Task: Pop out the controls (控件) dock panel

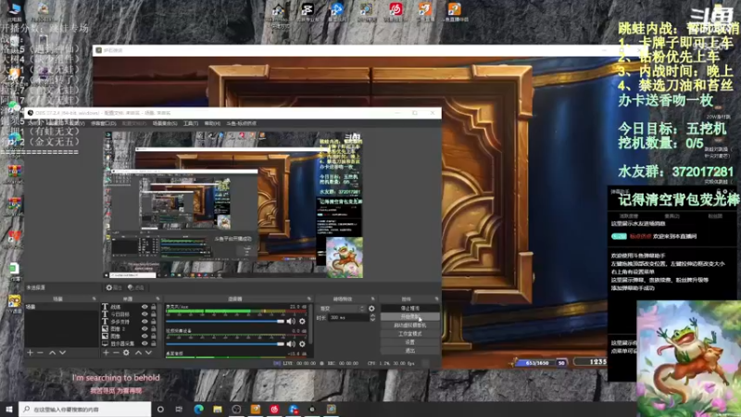Action: (436, 298)
